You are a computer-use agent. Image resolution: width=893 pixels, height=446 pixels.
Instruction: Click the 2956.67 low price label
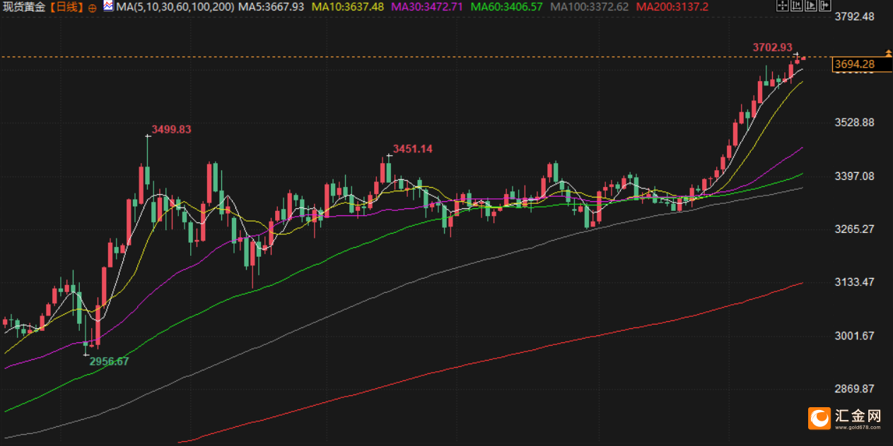110,361
